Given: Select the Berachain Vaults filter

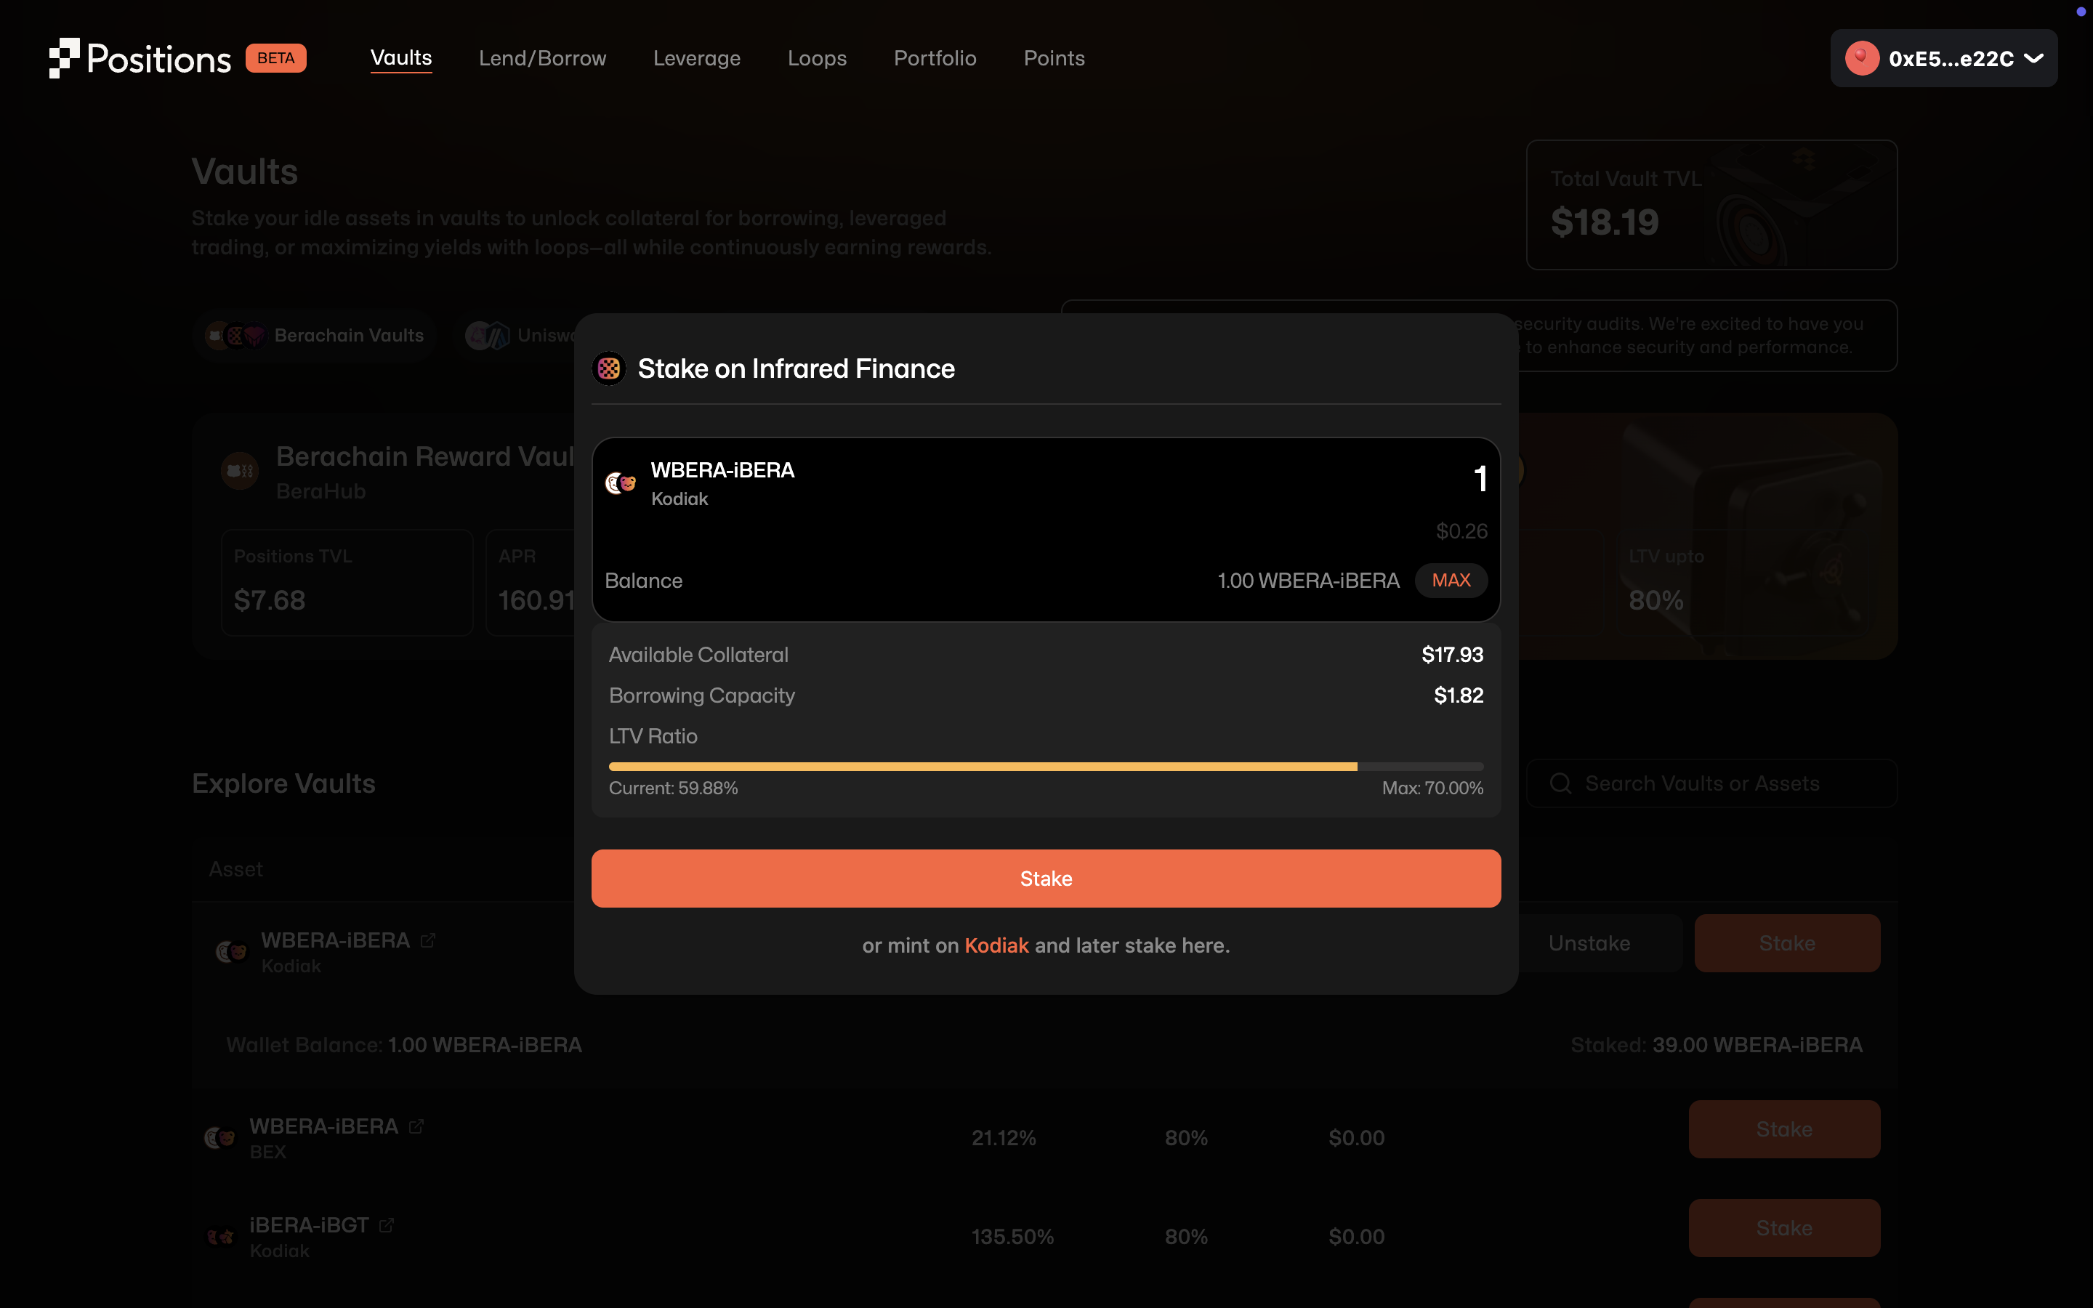Looking at the screenshot, I should 317,336.
